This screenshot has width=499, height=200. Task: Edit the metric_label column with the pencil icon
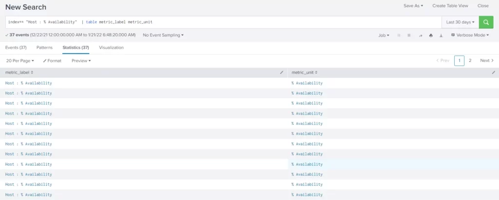[282, 73]
